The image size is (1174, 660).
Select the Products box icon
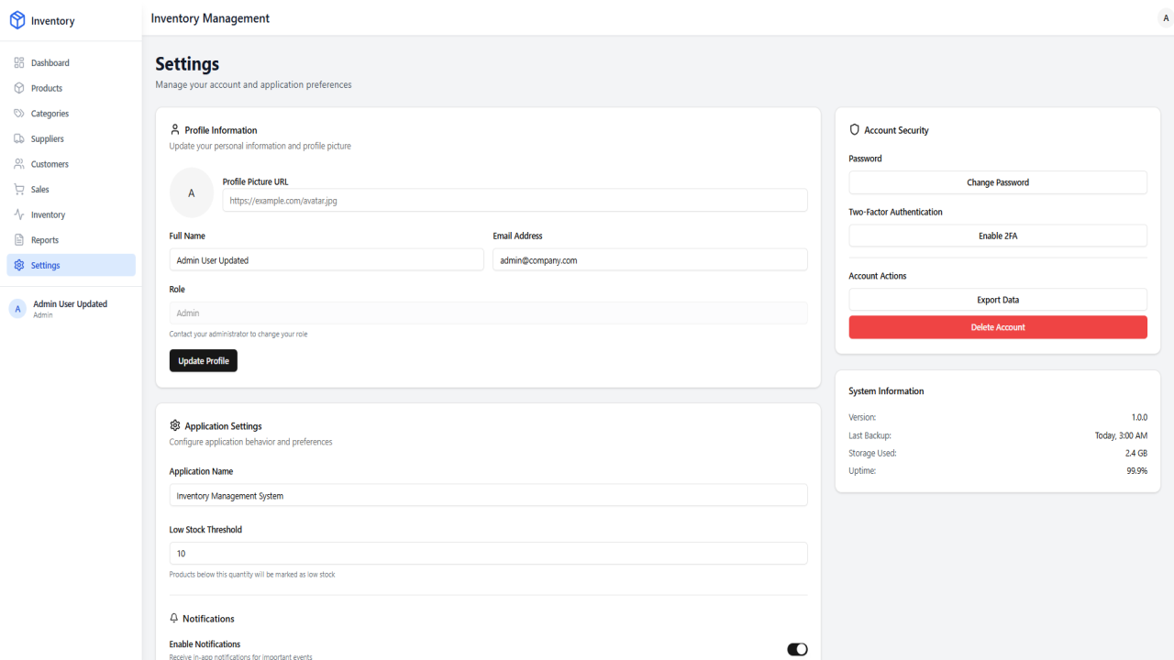coord(19,88)
